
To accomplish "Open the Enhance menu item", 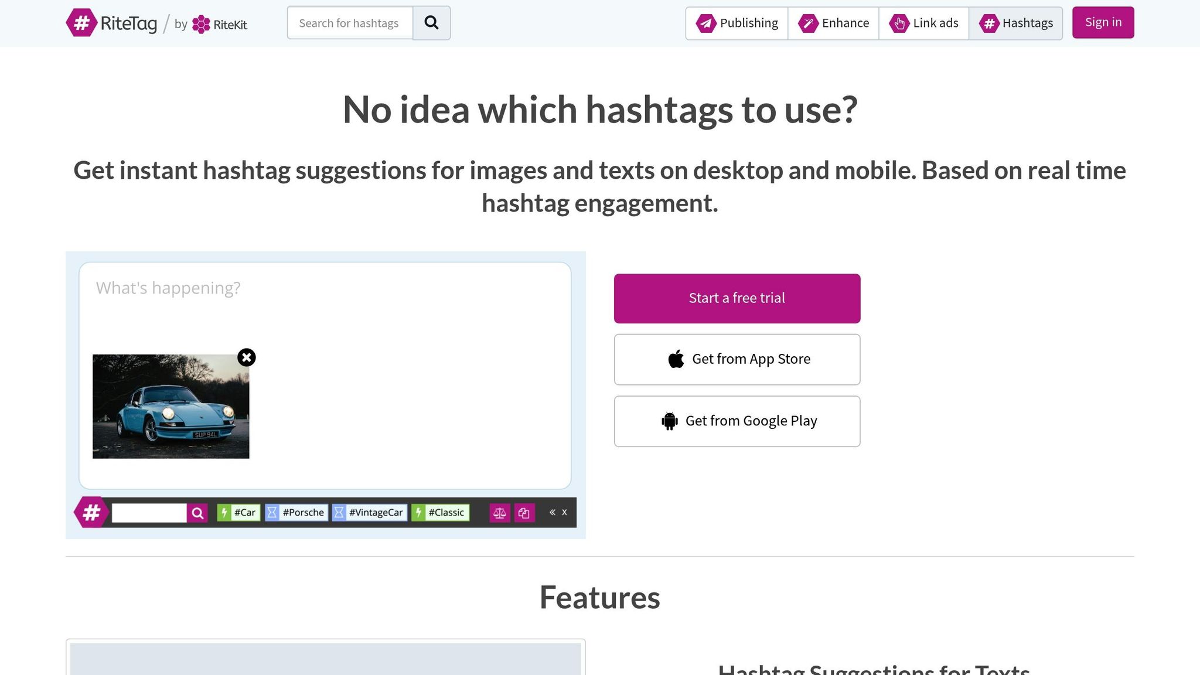I will 833,23.
